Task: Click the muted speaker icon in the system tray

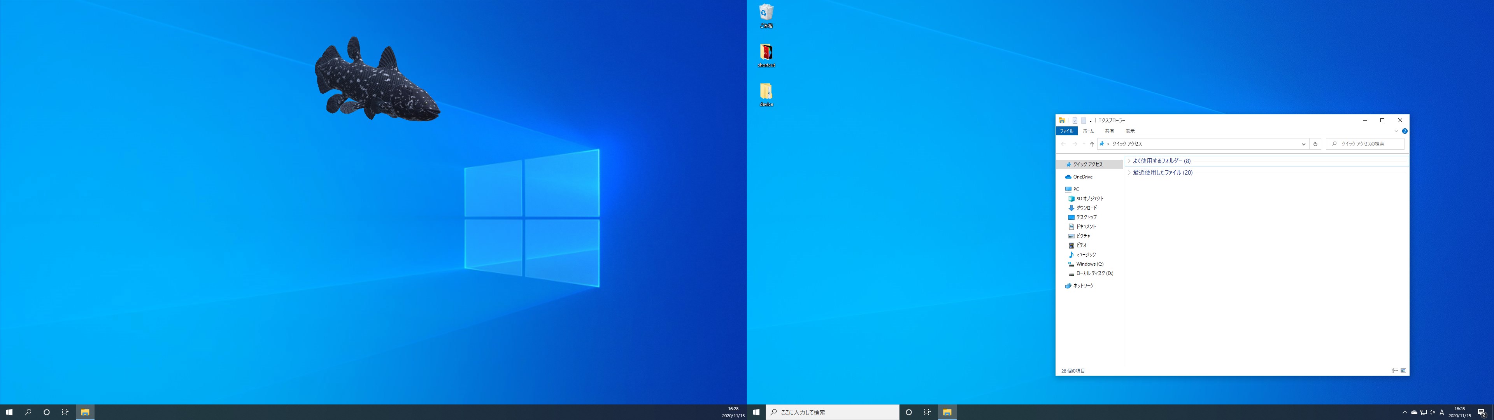Action: pos(1433,413)
